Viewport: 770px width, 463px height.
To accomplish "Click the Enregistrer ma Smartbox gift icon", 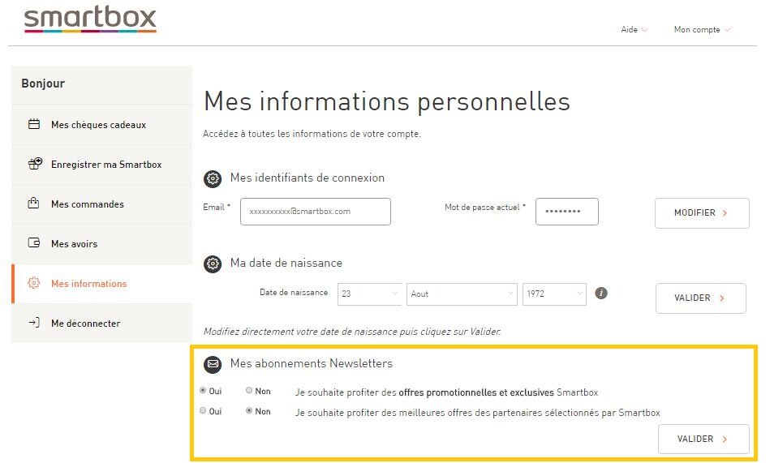I will (34, 164).
